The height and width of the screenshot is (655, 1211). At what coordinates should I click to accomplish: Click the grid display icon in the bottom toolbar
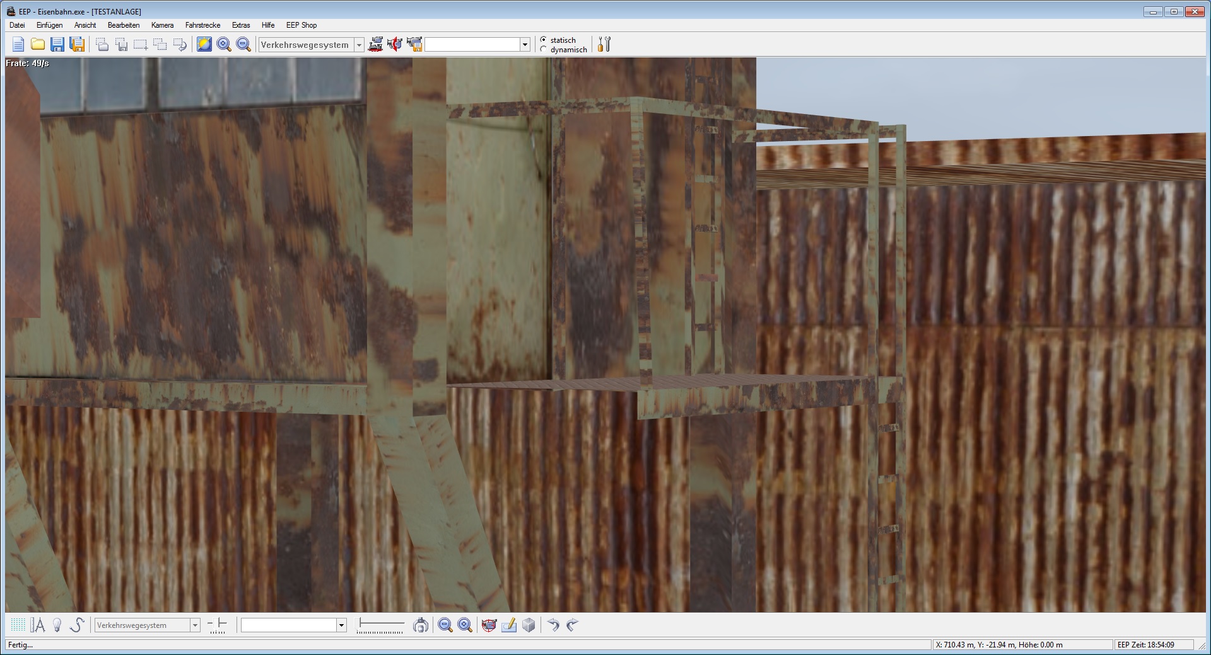(18, 625)
